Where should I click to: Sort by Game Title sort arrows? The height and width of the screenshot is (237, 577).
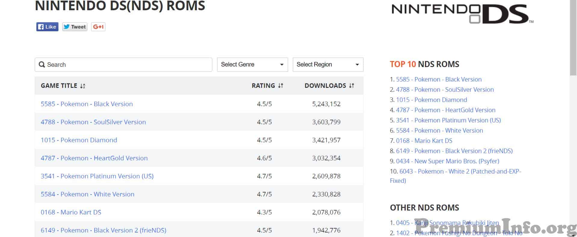click(x=83, y=86)
